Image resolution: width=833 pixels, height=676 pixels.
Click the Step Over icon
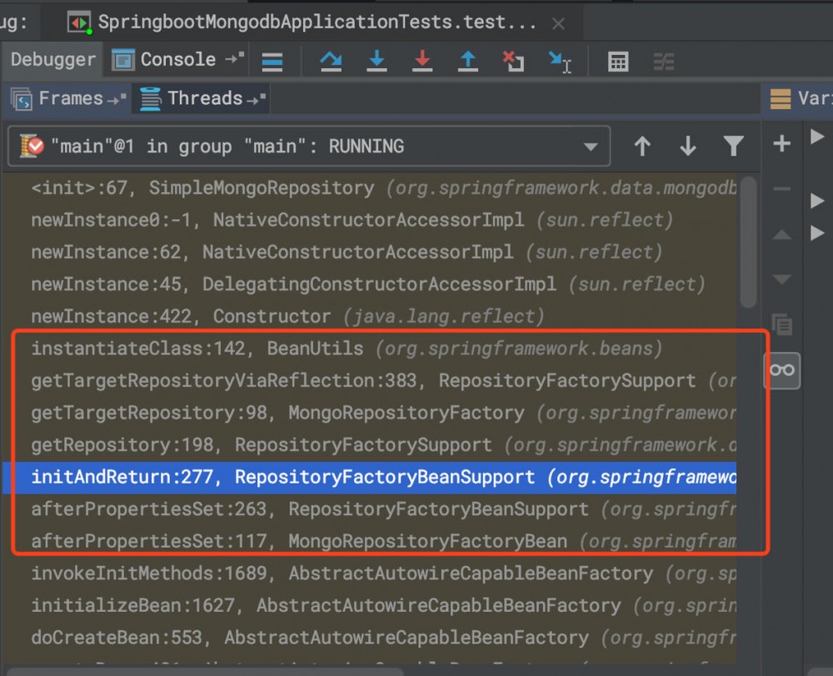[331, 61]
